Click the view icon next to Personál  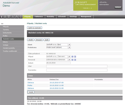pos(72,60)
